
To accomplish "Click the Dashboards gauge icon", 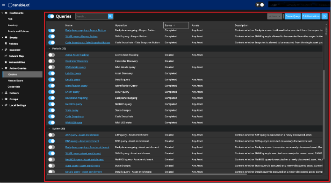I will 6,13.
